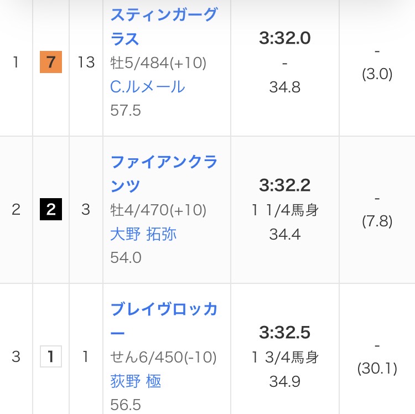Open jockey link C.ルメール
The image size is (415, 414).
coord(147,87)
